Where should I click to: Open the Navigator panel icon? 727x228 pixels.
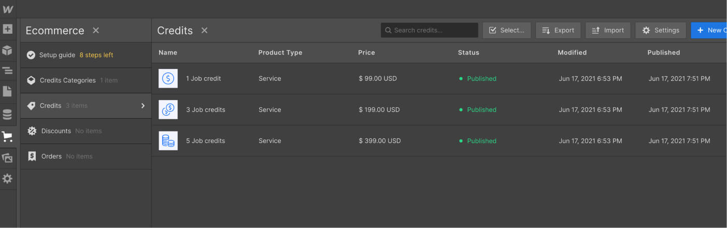click(x=8, y=70)
